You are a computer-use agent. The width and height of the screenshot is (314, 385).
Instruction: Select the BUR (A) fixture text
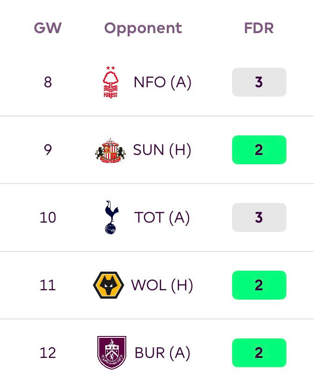pyautogui.click(x=163, y=353)
